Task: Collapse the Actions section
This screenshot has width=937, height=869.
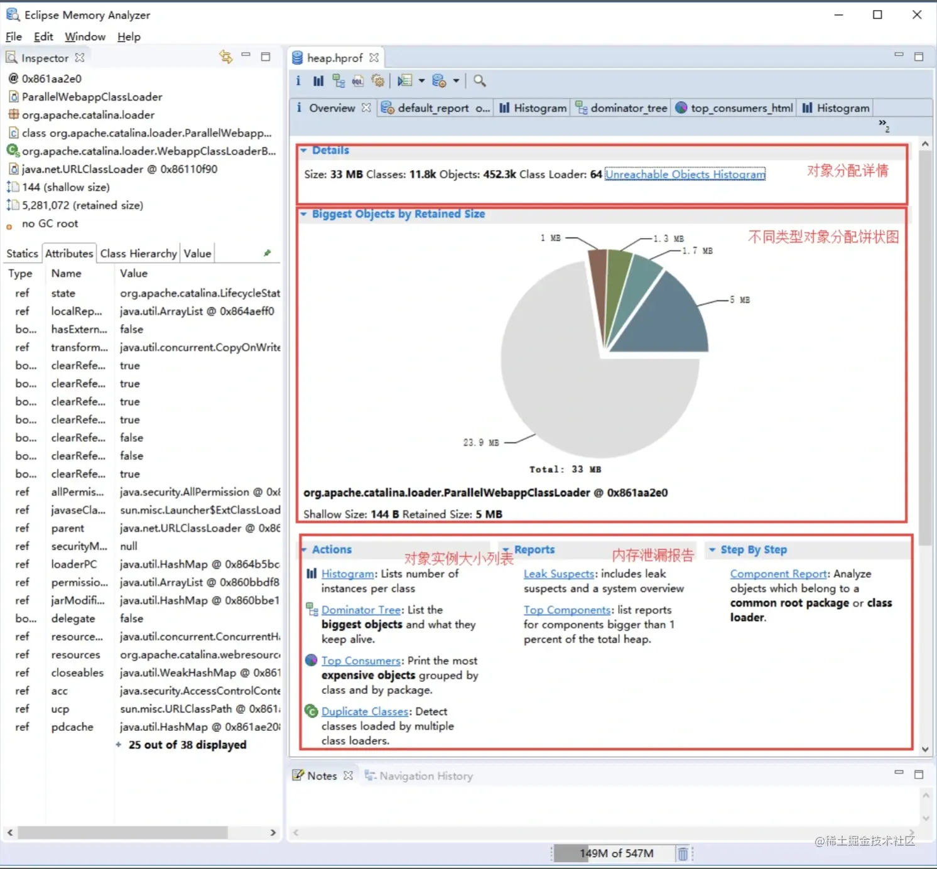Action: pyautogui.click(x=303, y=549)
